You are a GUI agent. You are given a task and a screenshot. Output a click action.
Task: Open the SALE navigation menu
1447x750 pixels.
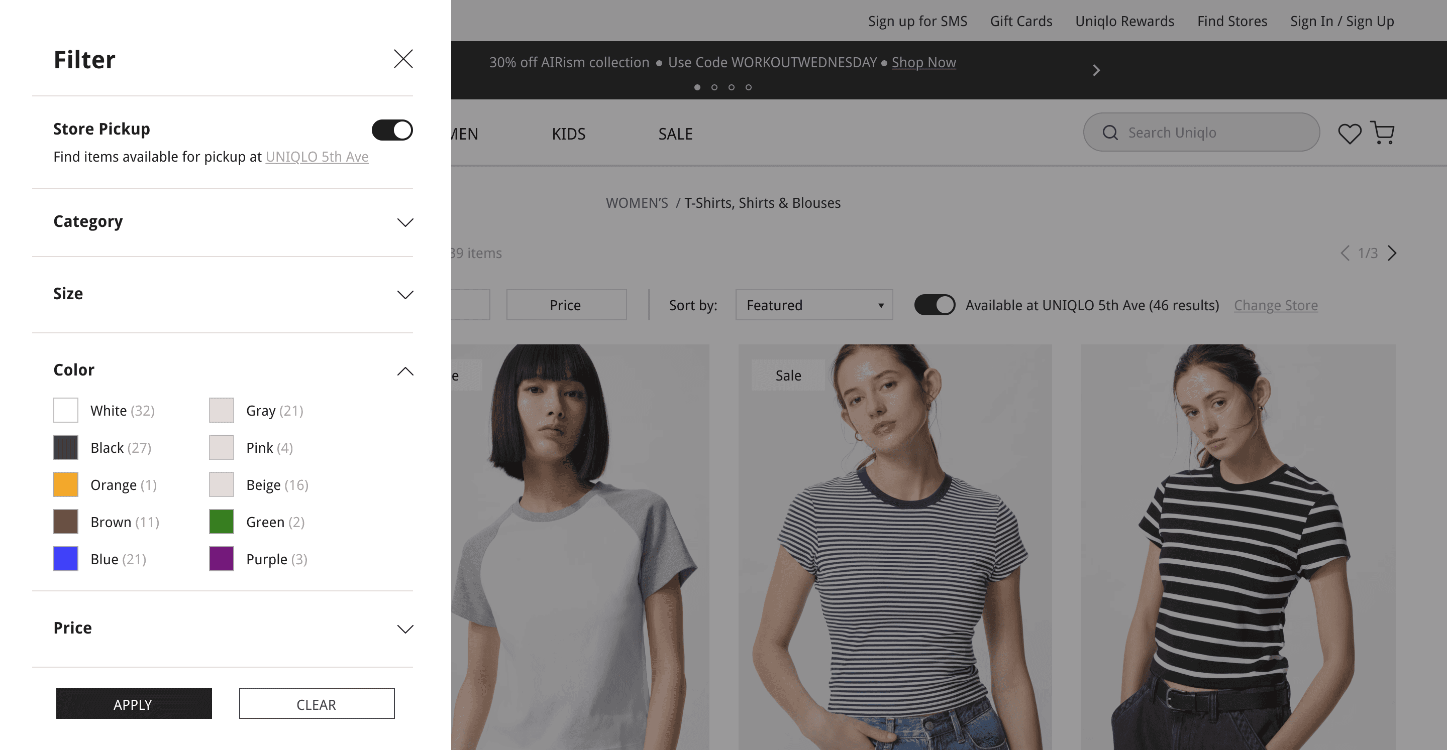(675, 134)
